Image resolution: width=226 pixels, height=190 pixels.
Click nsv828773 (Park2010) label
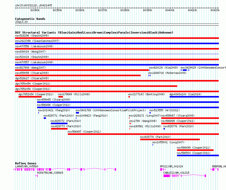pyautogui.click(x=66, y=126)
